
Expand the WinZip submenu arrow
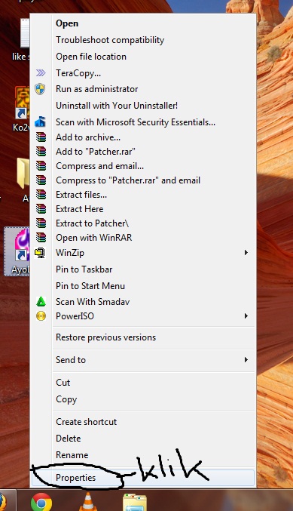(x=246, y=253)
